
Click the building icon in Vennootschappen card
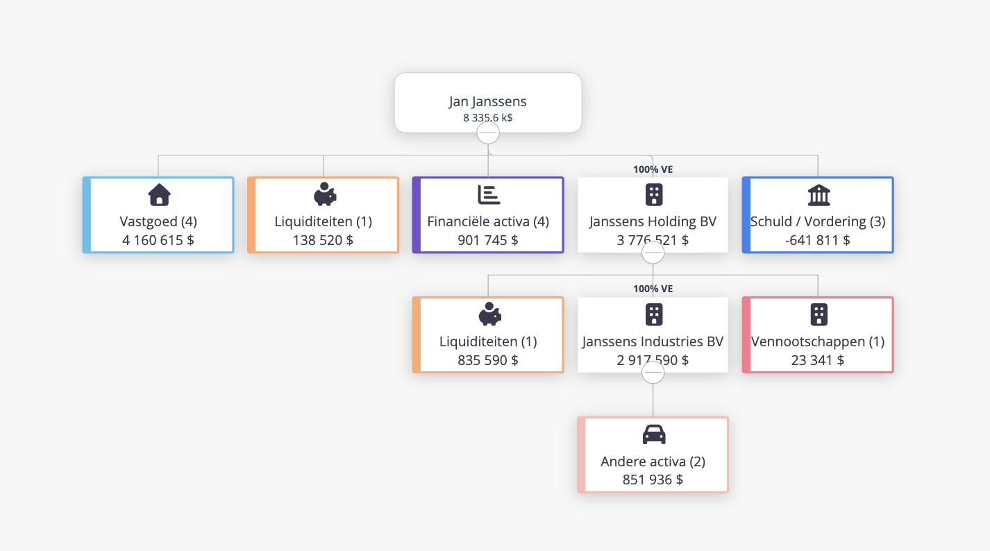tap(819, 315)
